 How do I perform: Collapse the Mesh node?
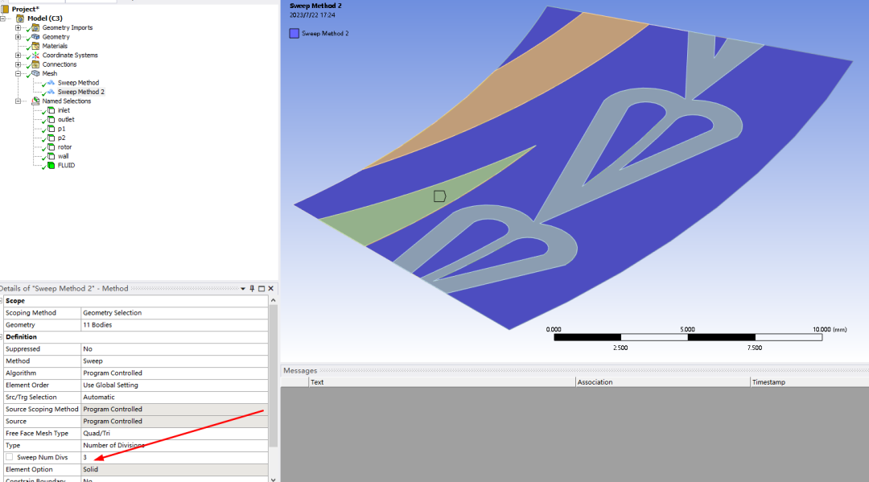point(18,73)
